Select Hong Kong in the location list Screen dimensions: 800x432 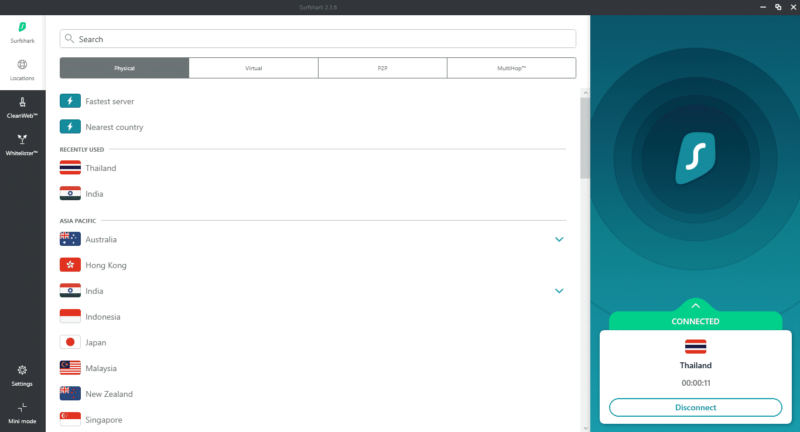click(313, 265)
